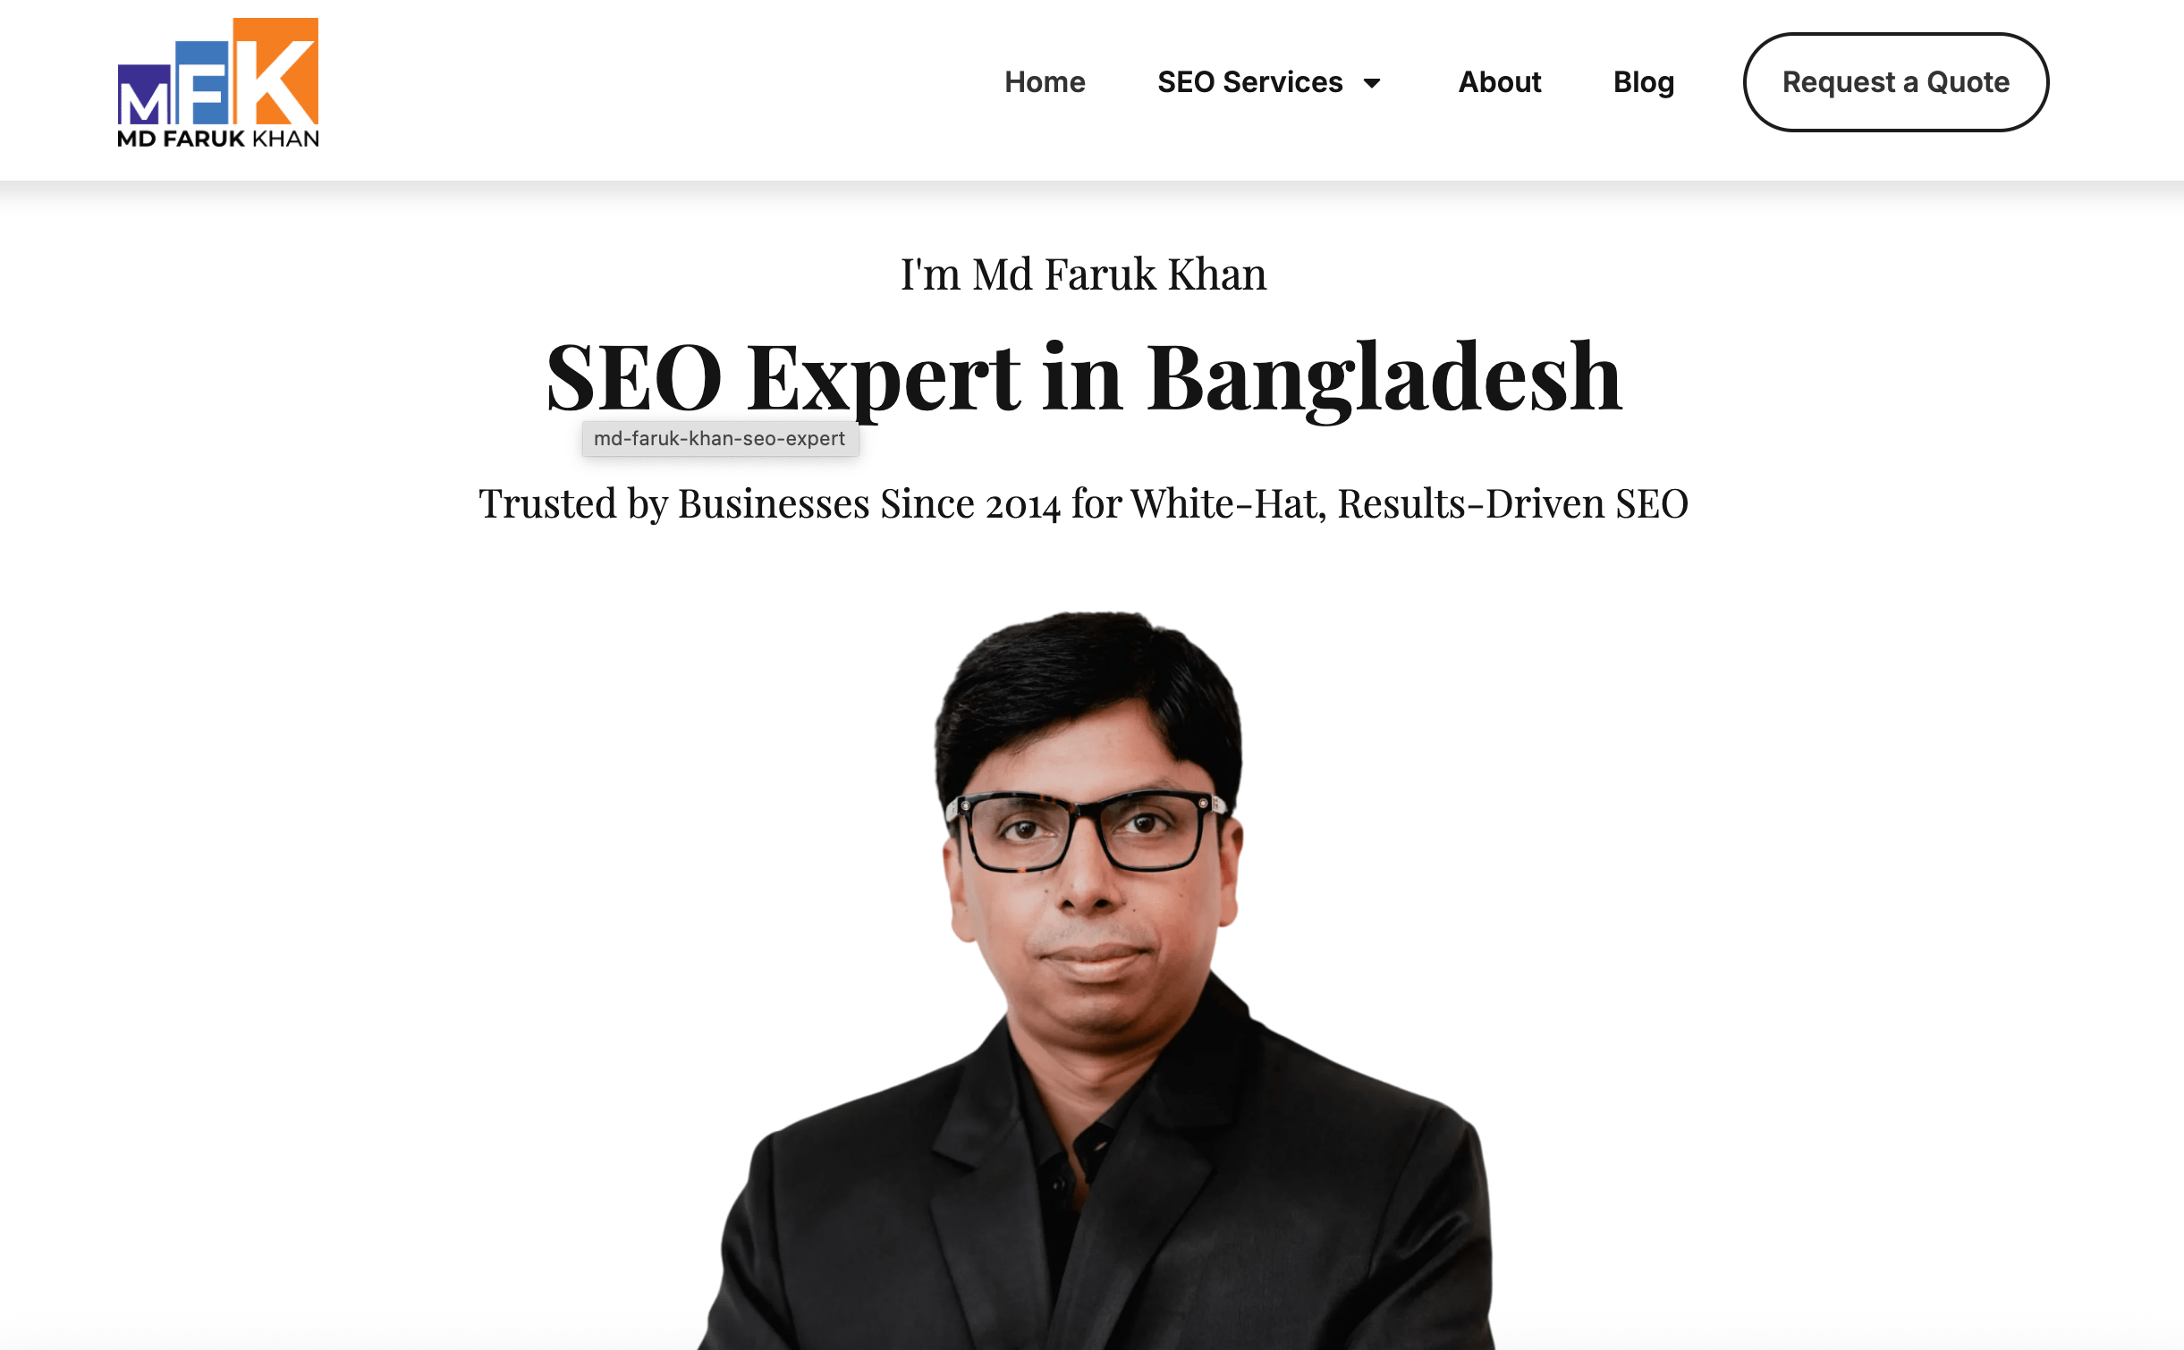The width and height of the screenshot is (2184, 1350).
Task: Click the MD FARUK KHAN logo text
Action: [218, 139]
